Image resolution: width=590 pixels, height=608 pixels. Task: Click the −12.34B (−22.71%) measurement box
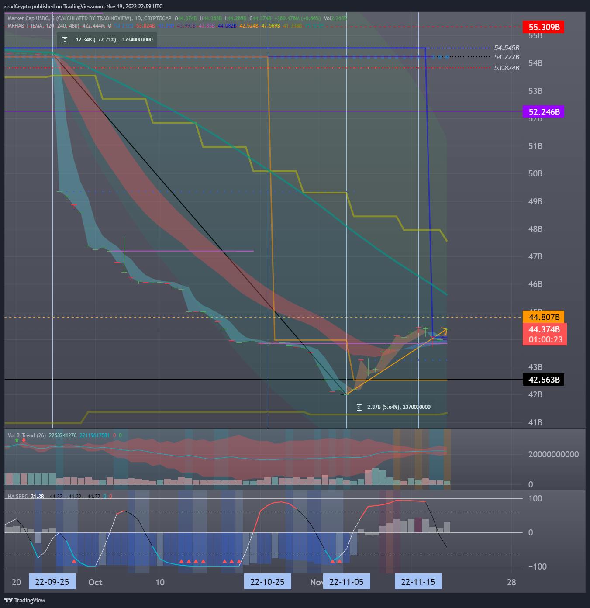point(107,40)
